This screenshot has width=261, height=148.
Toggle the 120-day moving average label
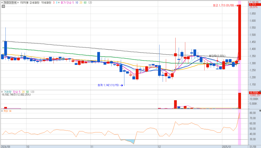pos(90,2)
